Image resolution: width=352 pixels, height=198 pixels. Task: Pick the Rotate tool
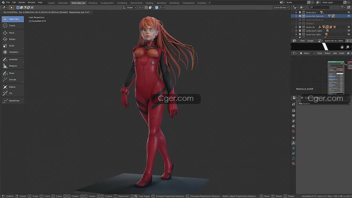pos(12,39)
